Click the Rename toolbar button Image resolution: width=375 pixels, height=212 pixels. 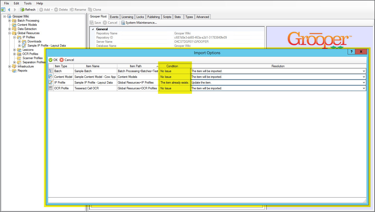(78, 10)
